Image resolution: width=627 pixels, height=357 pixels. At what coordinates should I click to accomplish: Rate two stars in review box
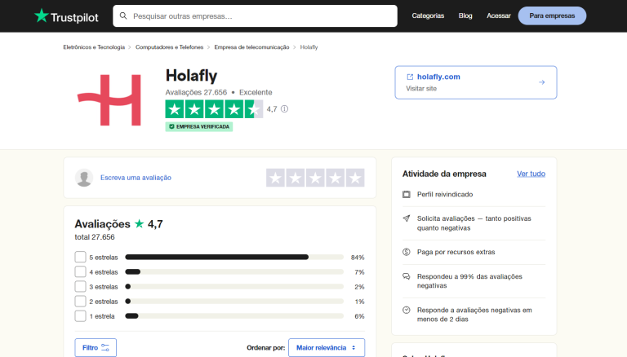point(296,178)
